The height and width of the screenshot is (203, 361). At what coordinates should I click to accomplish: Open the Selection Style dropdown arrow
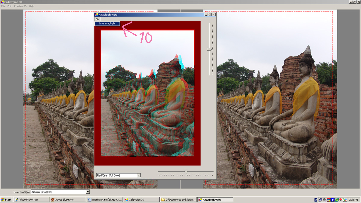pos(88,192)
